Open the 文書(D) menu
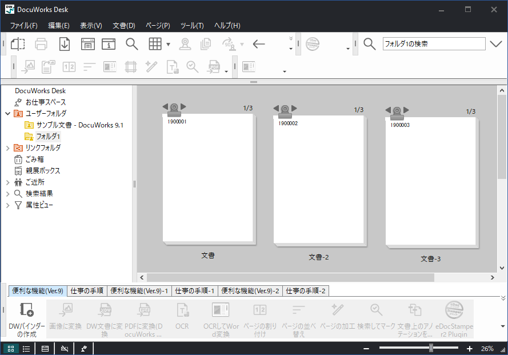The image size is (508, 355). (x=124, y=25)
